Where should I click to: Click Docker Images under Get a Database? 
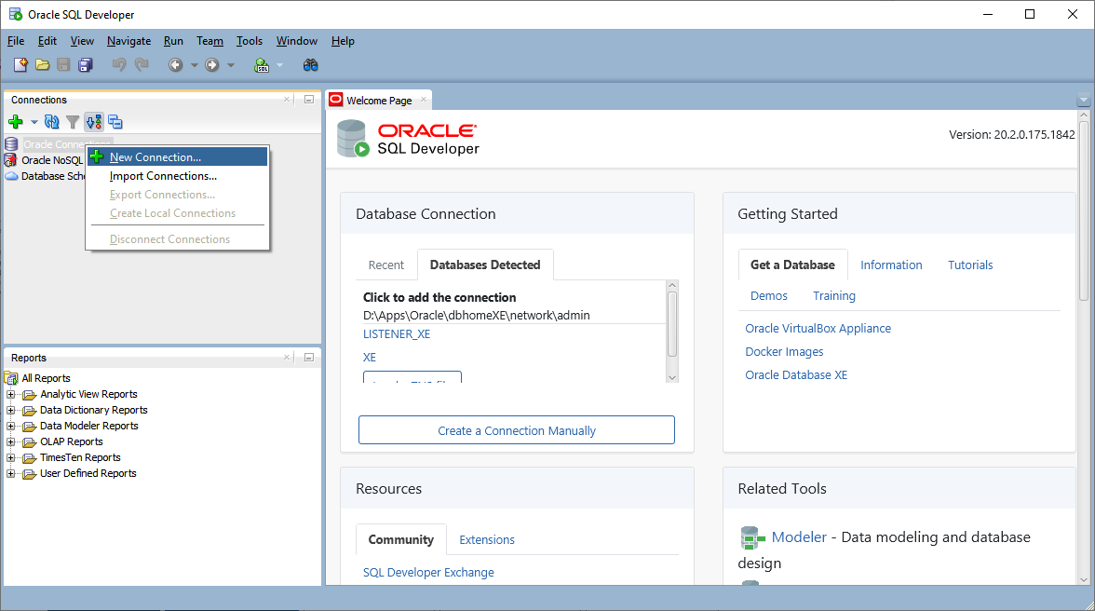coord(785,351)
